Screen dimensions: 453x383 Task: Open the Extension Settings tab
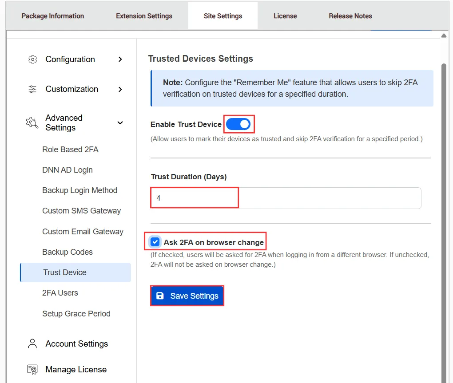click(x=144, y=16)
